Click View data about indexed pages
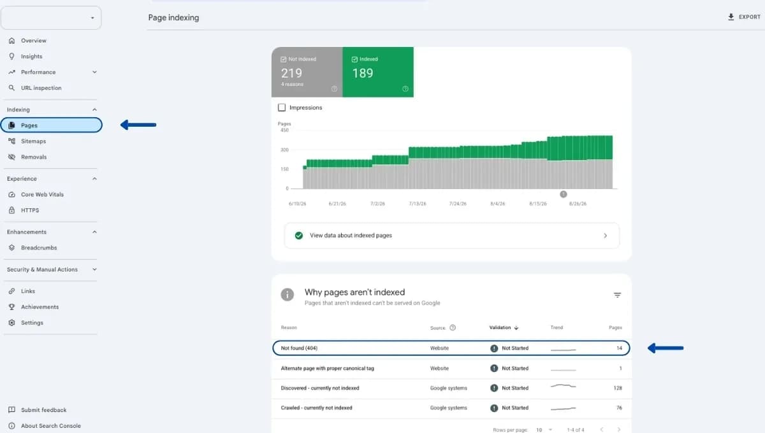765x433 pixels. [451, 236]
